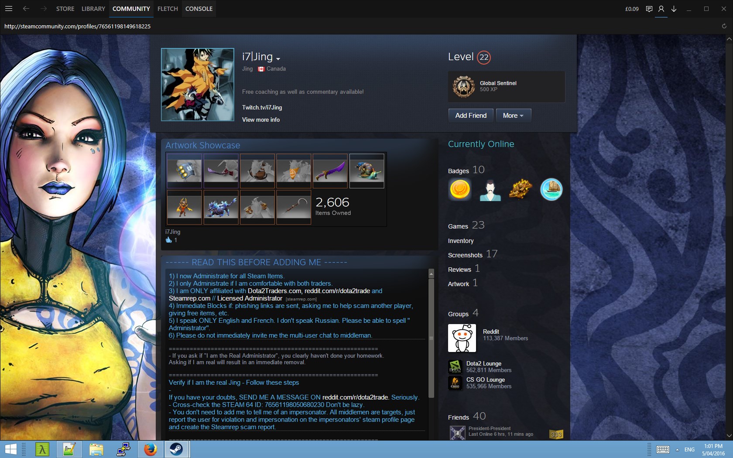Switch to the LIBRARY tab
The image size is (733, 458).
click(93, 9)
